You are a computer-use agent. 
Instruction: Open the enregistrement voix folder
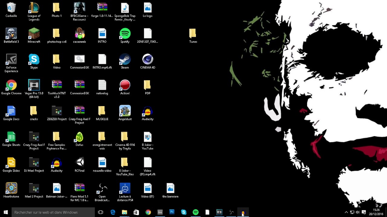pos(102,141)
